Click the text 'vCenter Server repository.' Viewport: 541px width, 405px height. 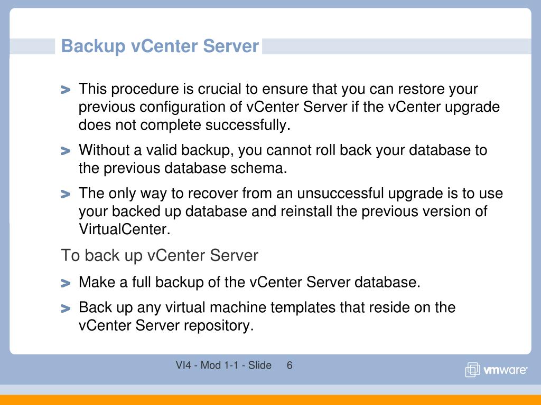pyautogui.click(x=166, y=325)
